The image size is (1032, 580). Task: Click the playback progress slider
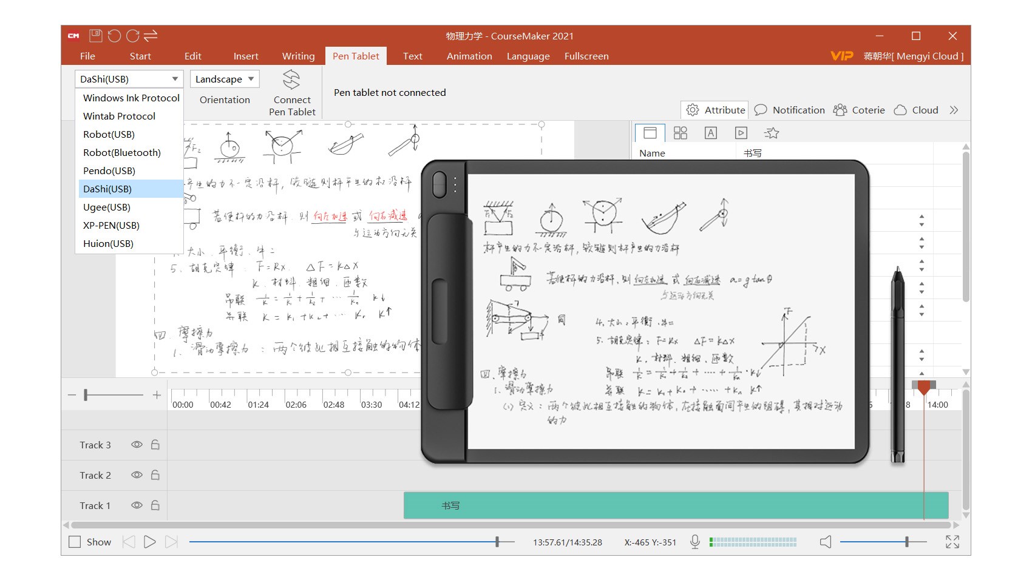[x=352, y=542]
